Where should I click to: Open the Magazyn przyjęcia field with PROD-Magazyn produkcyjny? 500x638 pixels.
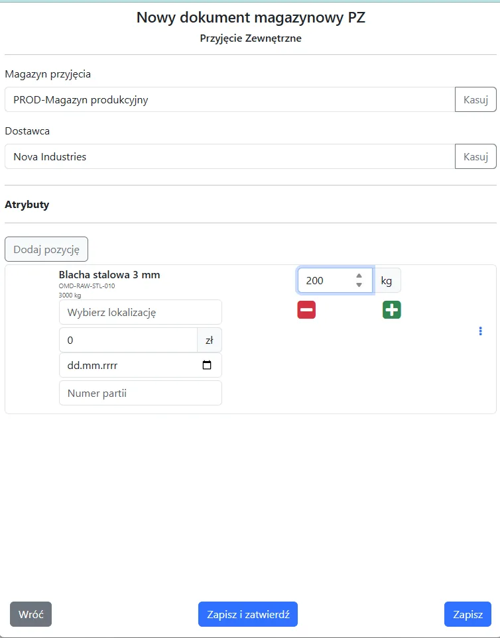coord(229,99)
